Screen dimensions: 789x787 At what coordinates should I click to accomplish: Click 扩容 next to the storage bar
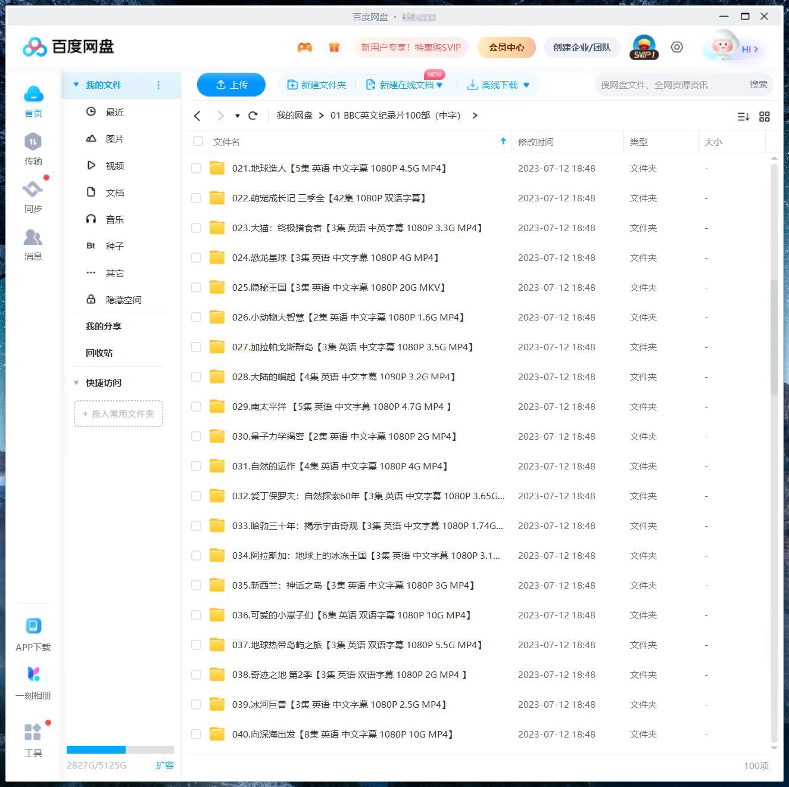click(166, 765)
